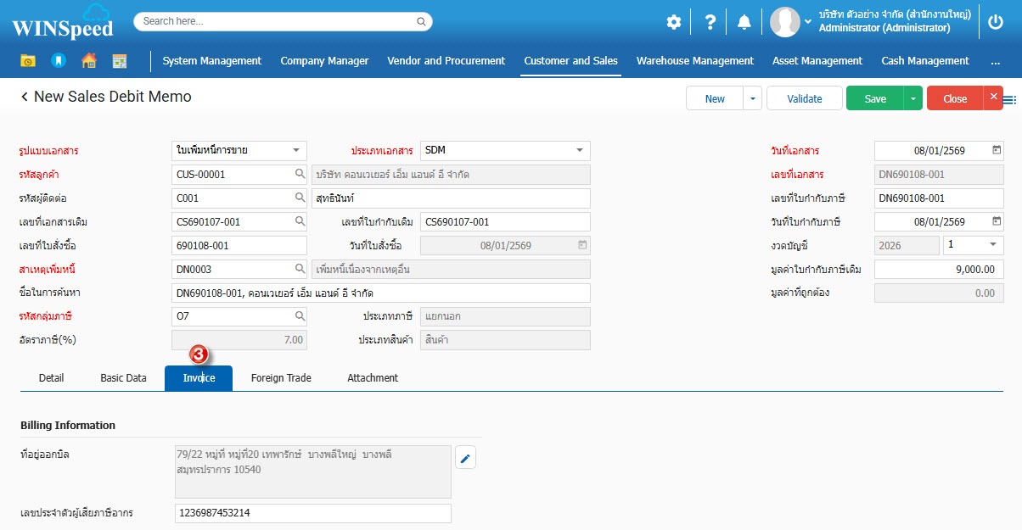Open the accounting period dropdown showing 1
Screen dimensions: 1022x530
(x=992, y=245)
